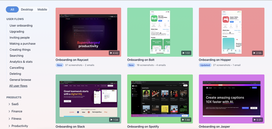The height and width of the screenshot is (129, 272).
Task: Click the New badge under Raycast
Action: coord(60,65)
